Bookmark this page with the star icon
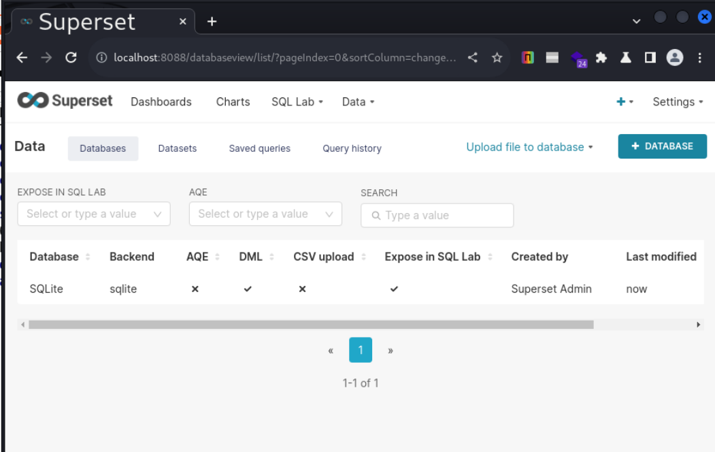The width and height of the screenshot is (715, 452). pos(497,58)
